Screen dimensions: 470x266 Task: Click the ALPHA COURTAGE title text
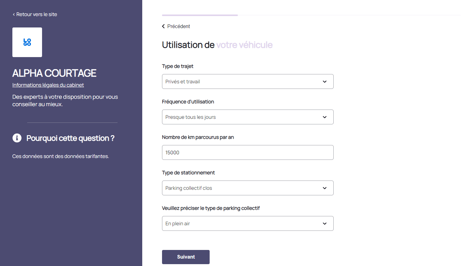54,73
